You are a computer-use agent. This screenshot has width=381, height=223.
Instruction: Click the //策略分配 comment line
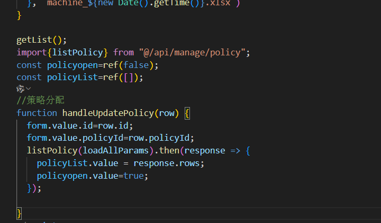point(40,100)
